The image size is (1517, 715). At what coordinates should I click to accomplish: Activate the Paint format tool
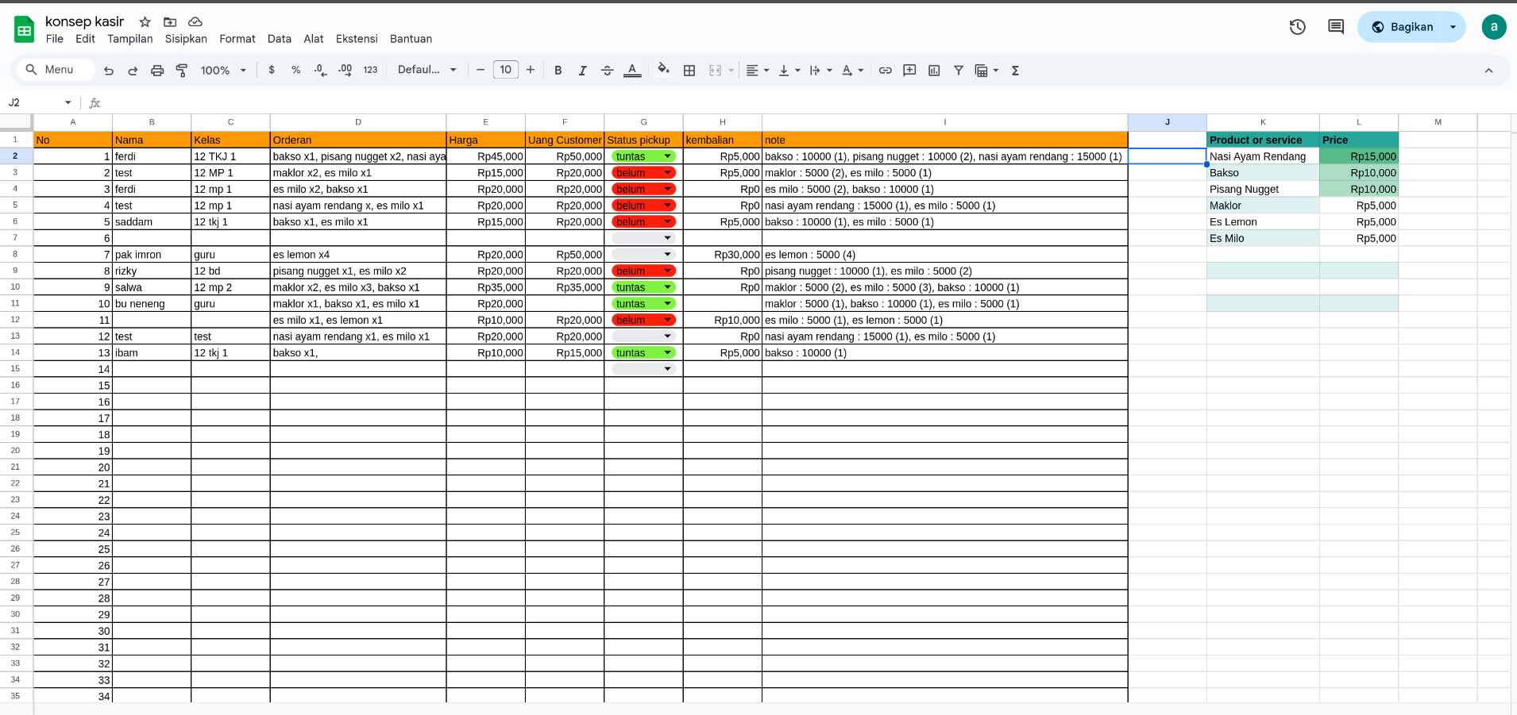182,71
